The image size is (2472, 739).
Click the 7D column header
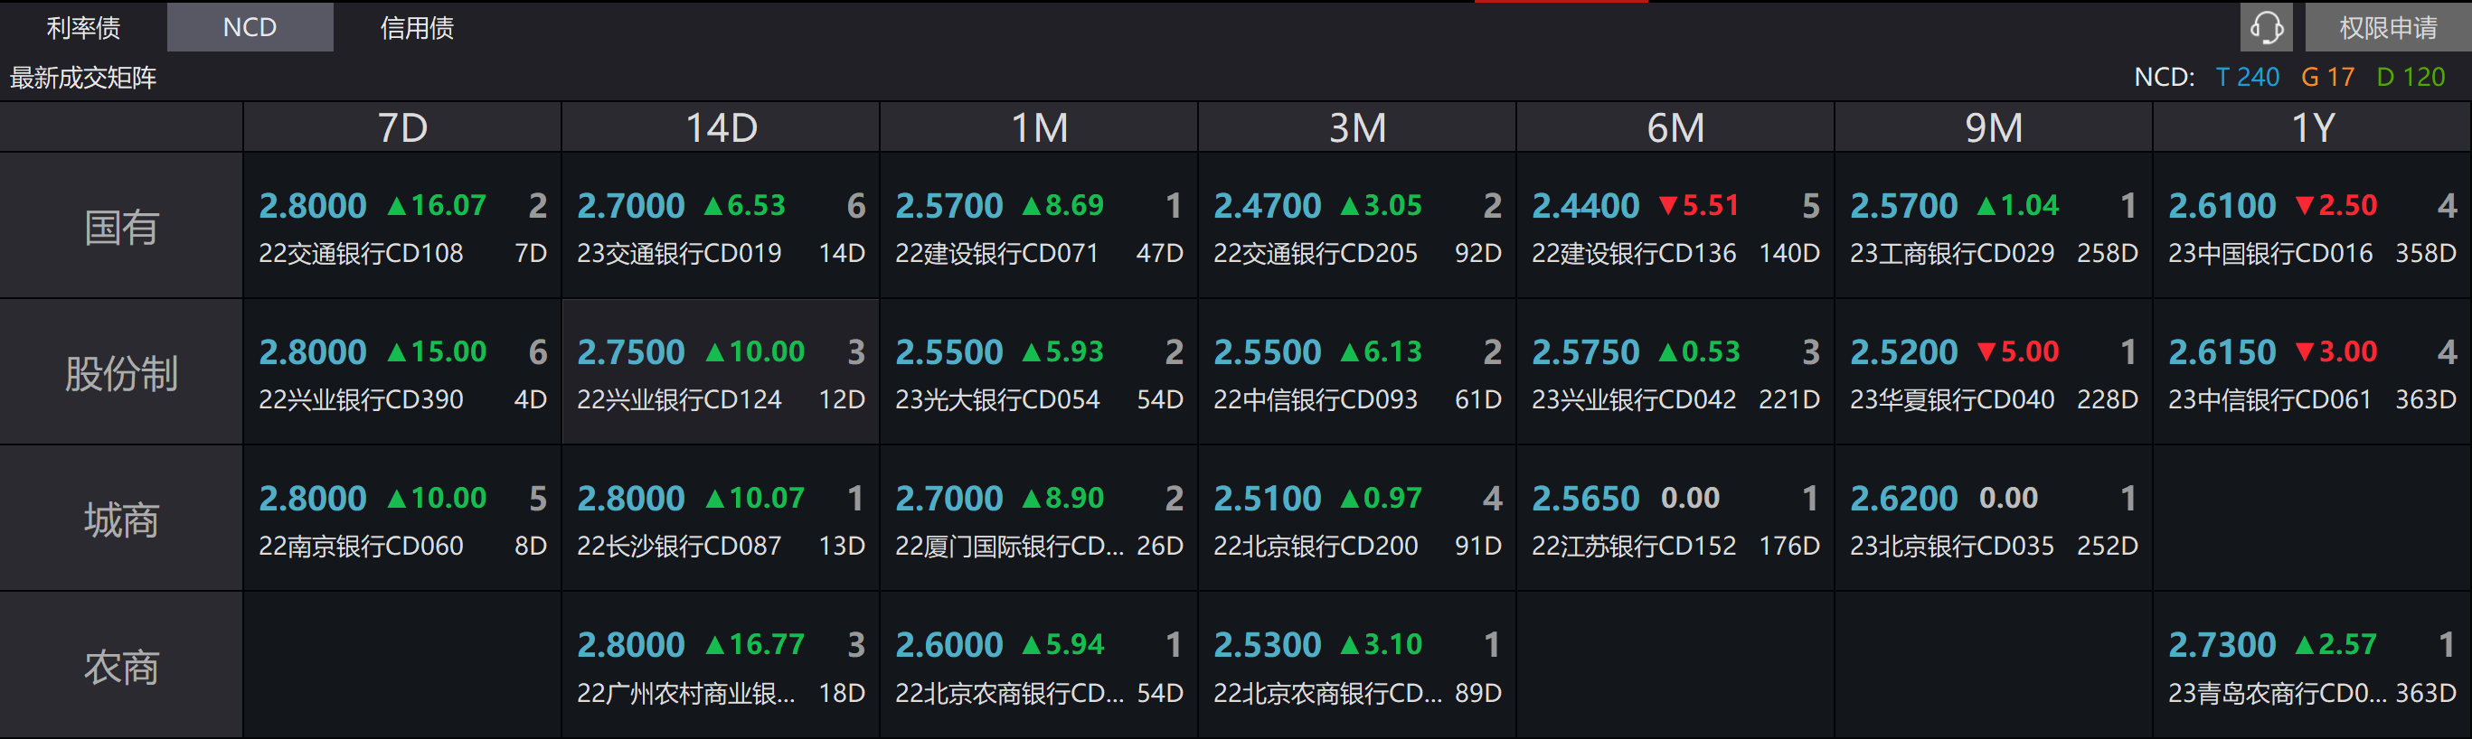[x=402, y=127]
